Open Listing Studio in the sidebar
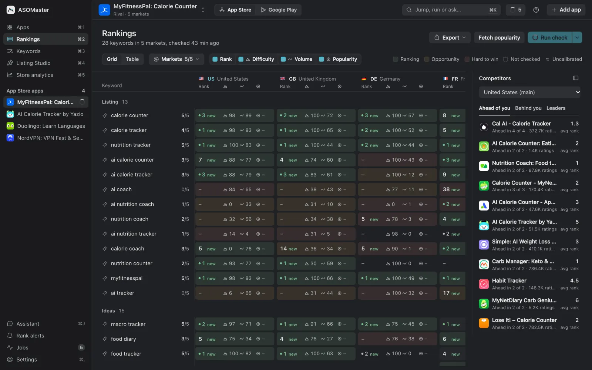Image resolution: width=592 pixels, height=370 pixels. (46, 63)
